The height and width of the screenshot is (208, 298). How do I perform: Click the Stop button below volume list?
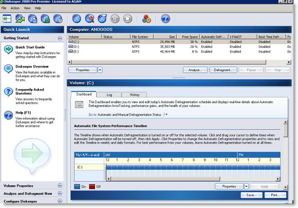tap(277, 70)
